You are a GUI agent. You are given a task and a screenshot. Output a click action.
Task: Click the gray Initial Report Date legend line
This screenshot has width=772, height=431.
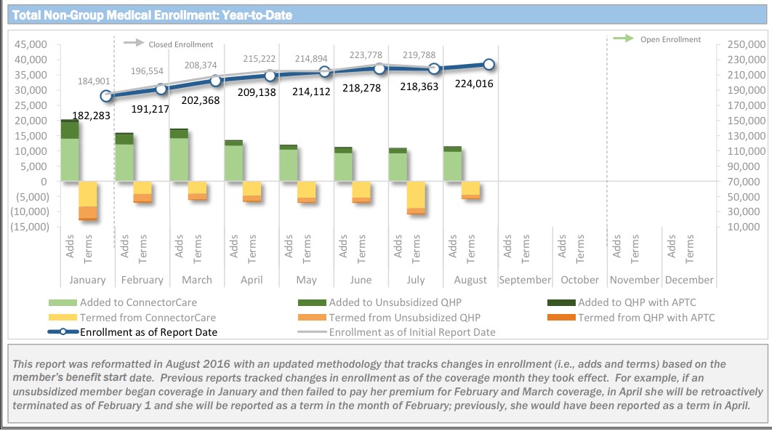(x=312, y=332)
